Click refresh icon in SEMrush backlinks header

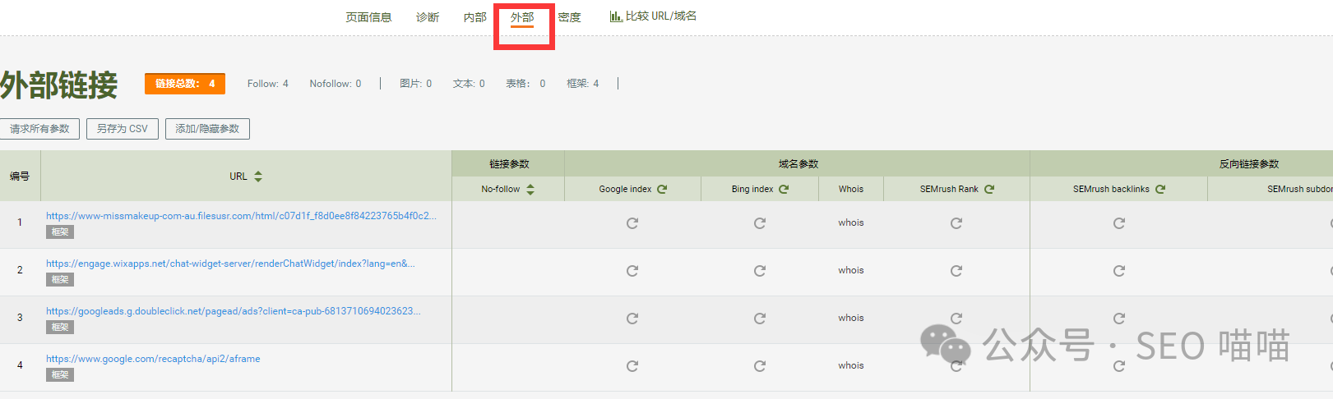(x=1160, y=189)
